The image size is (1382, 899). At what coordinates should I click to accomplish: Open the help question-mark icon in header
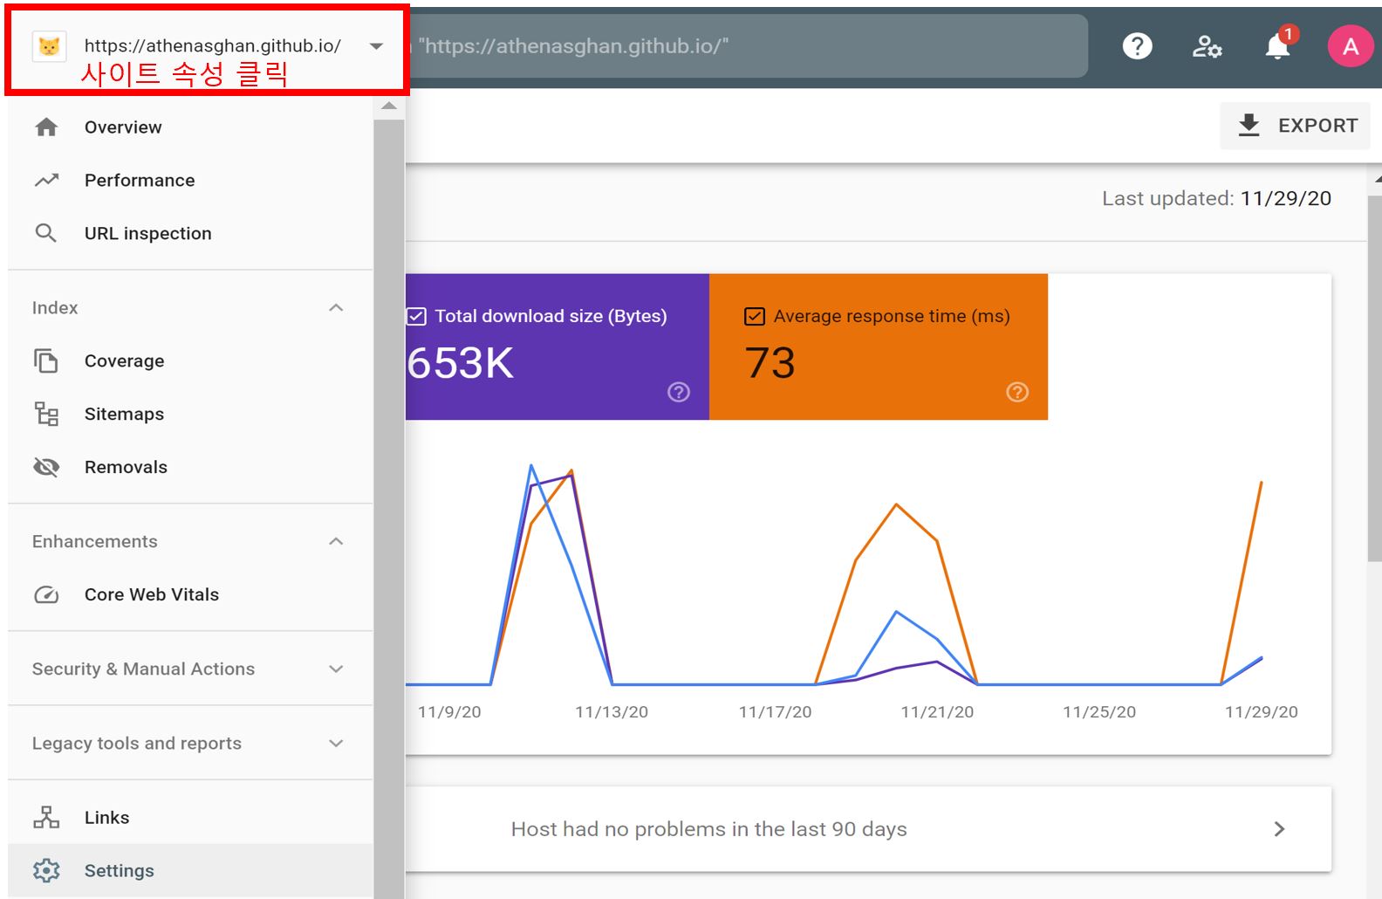1137,46
